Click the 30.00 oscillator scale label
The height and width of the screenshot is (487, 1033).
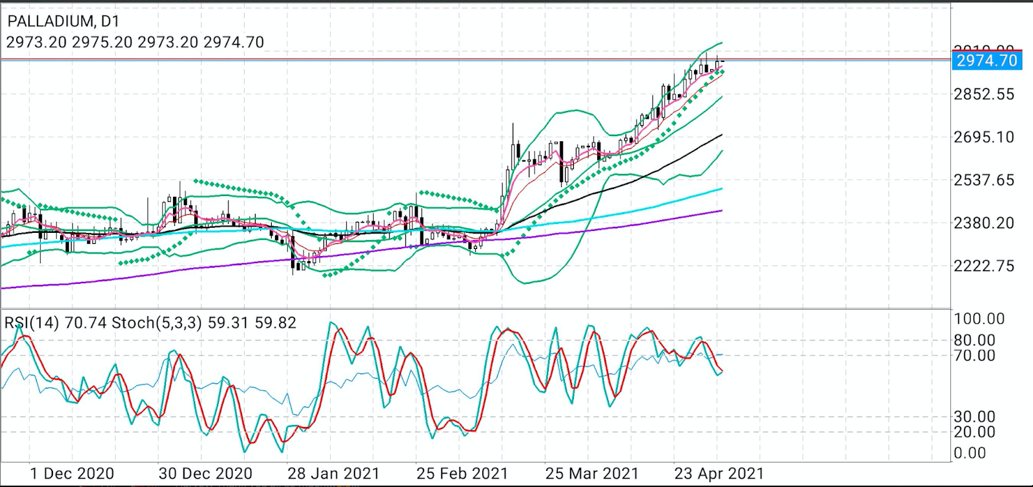point(975,417)
